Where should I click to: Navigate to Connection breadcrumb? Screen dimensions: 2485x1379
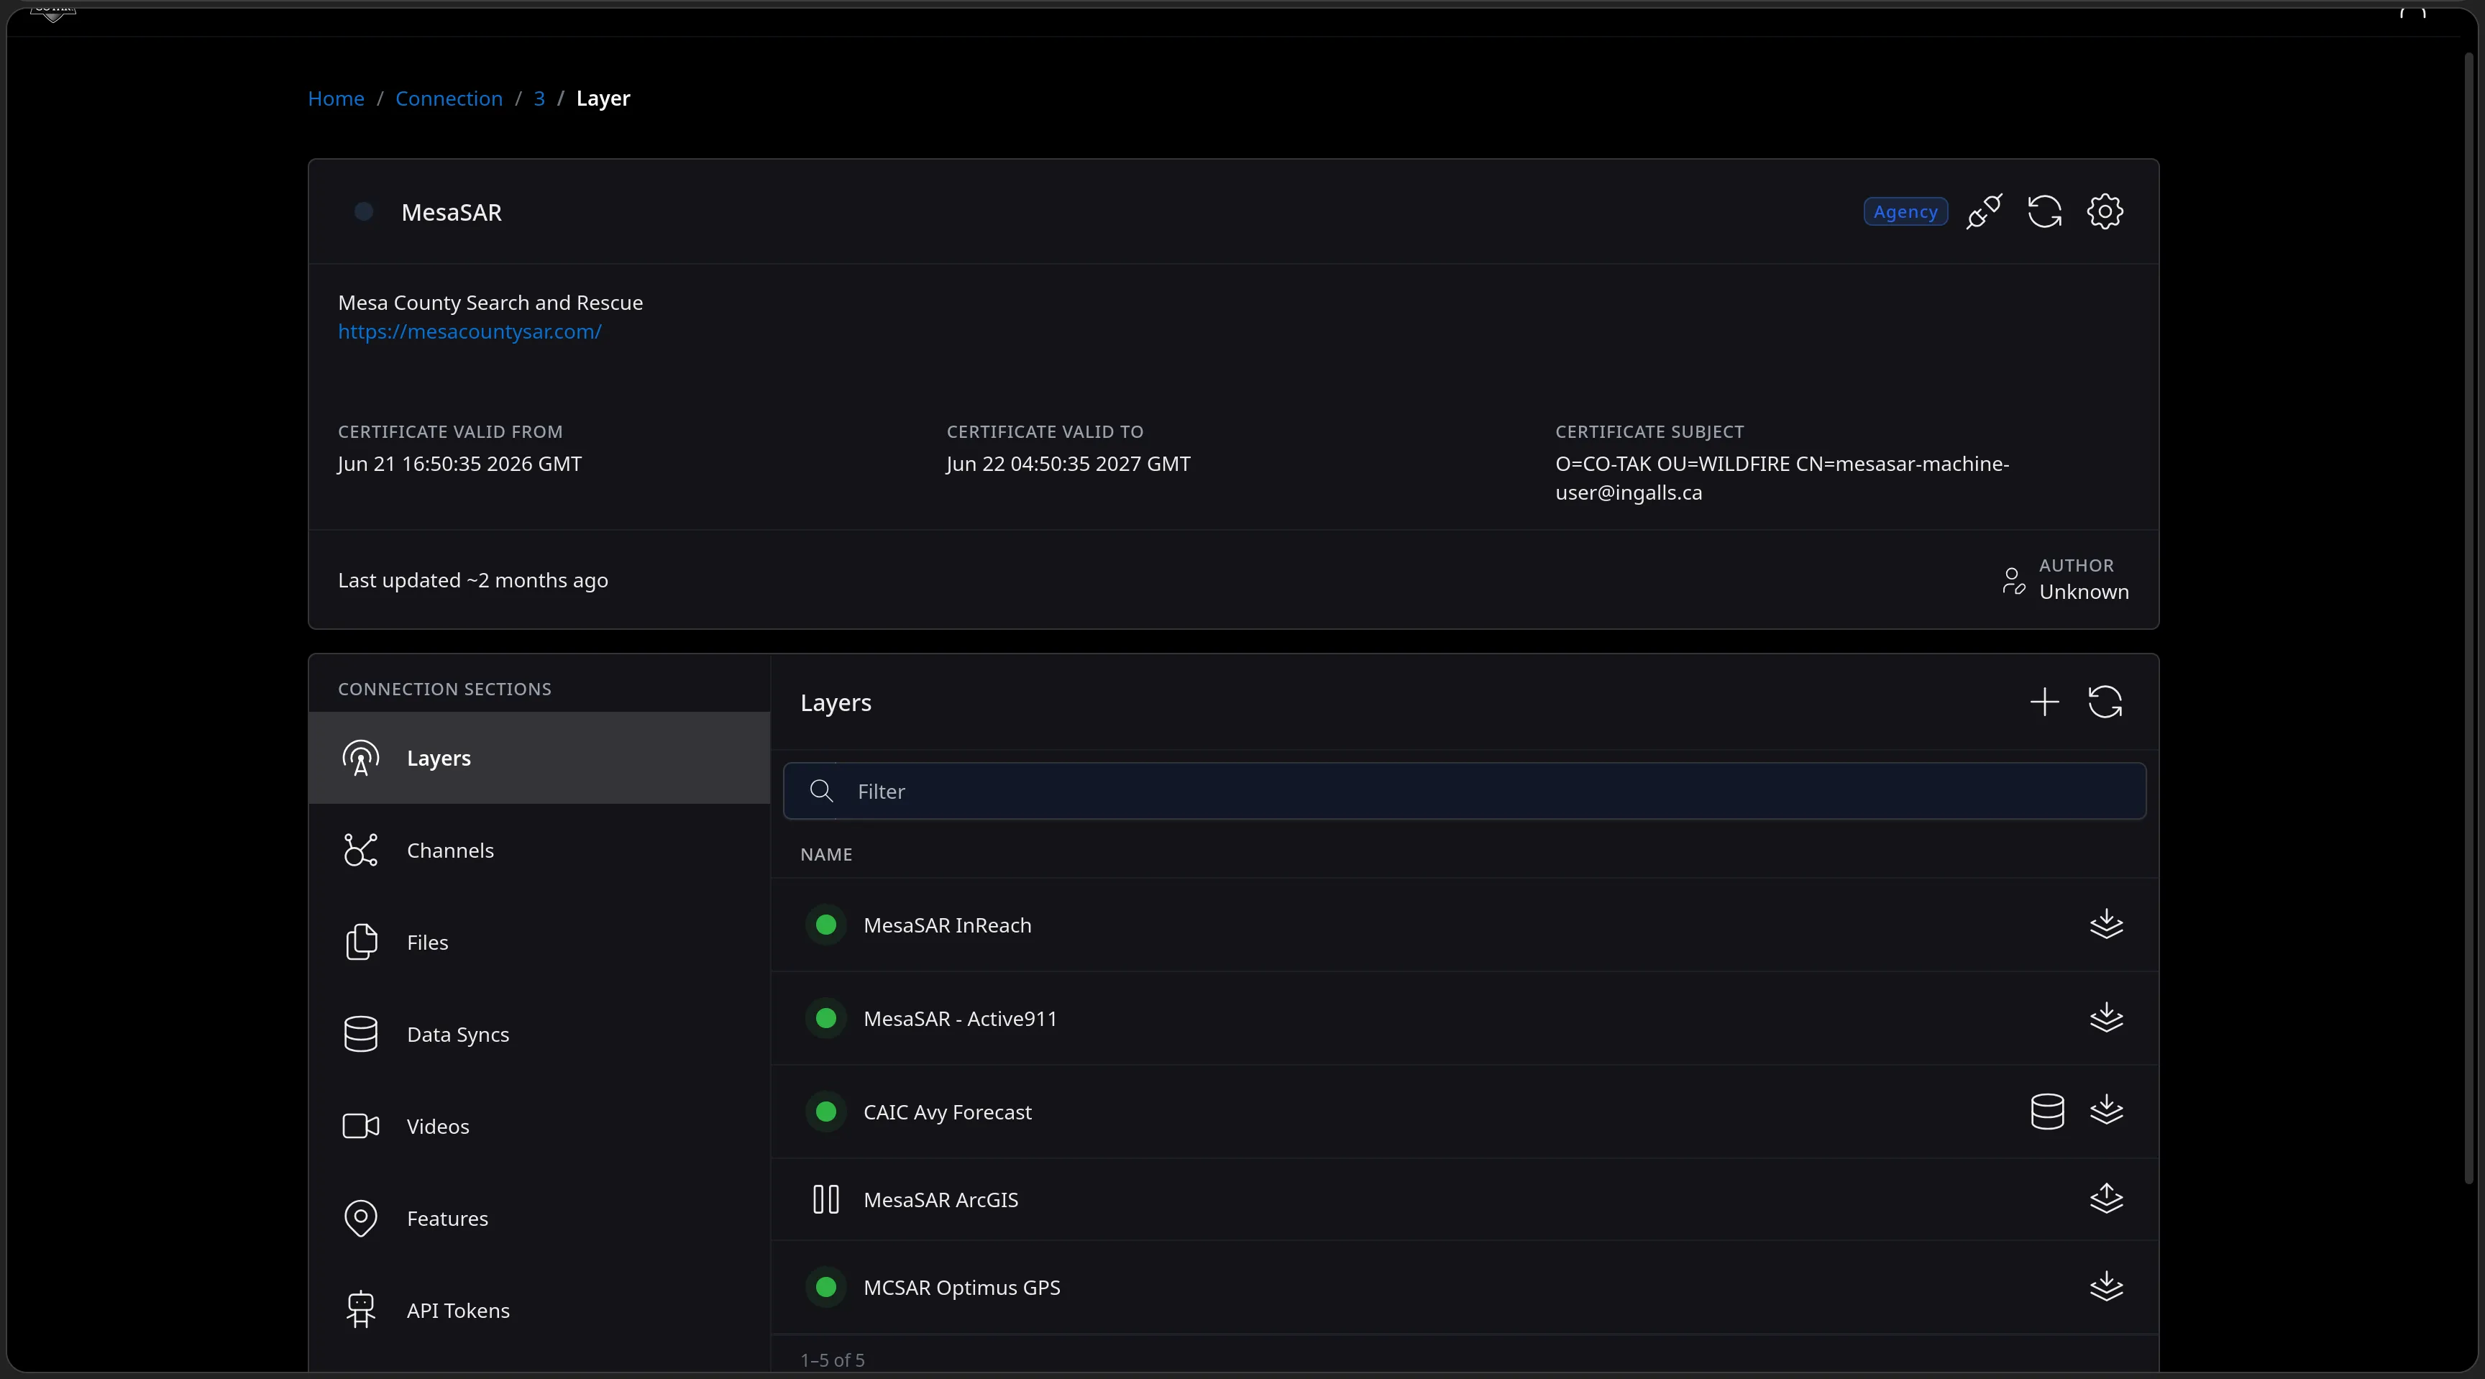point(449,98)
